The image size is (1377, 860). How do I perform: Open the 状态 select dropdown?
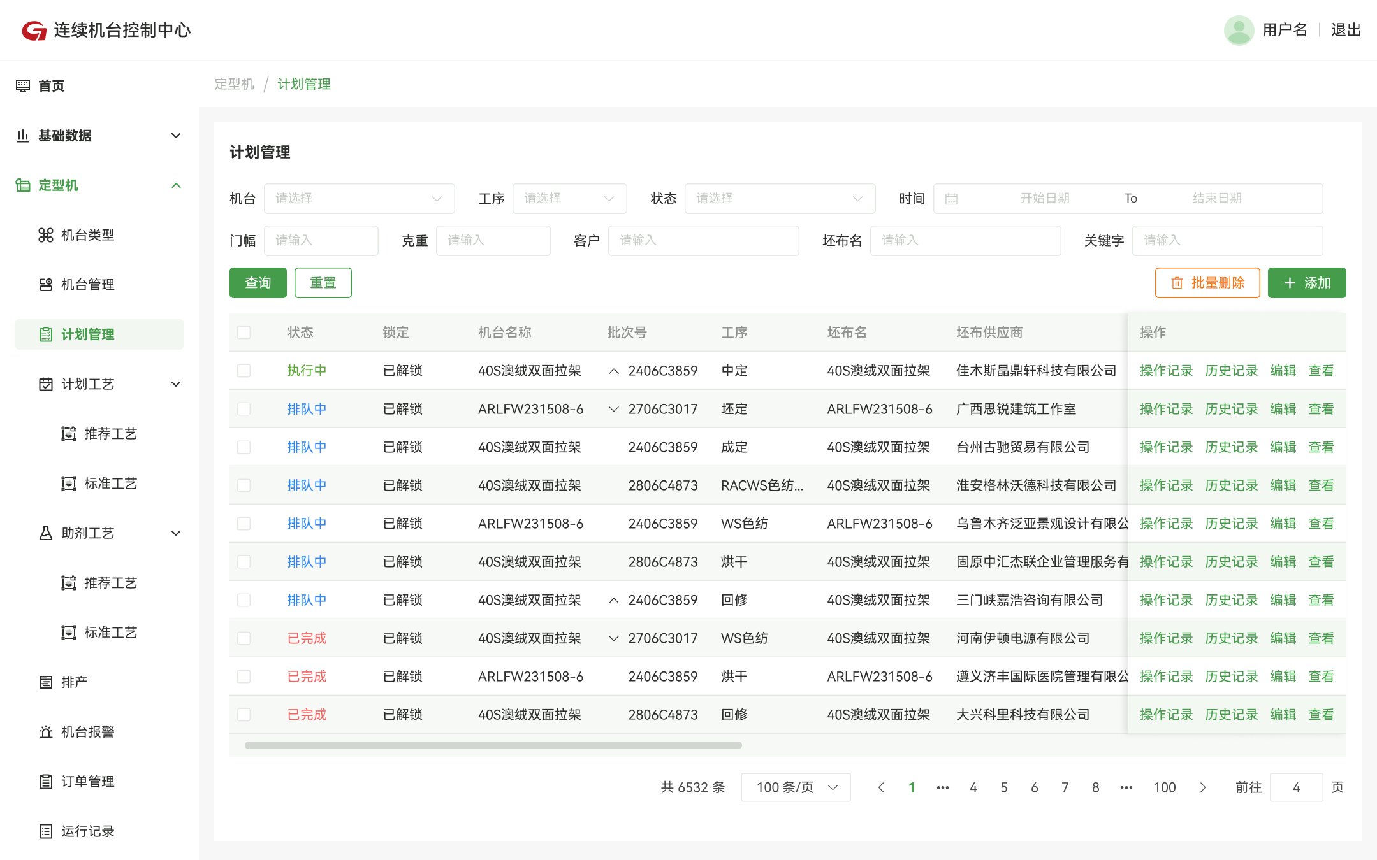coord(780,199)
